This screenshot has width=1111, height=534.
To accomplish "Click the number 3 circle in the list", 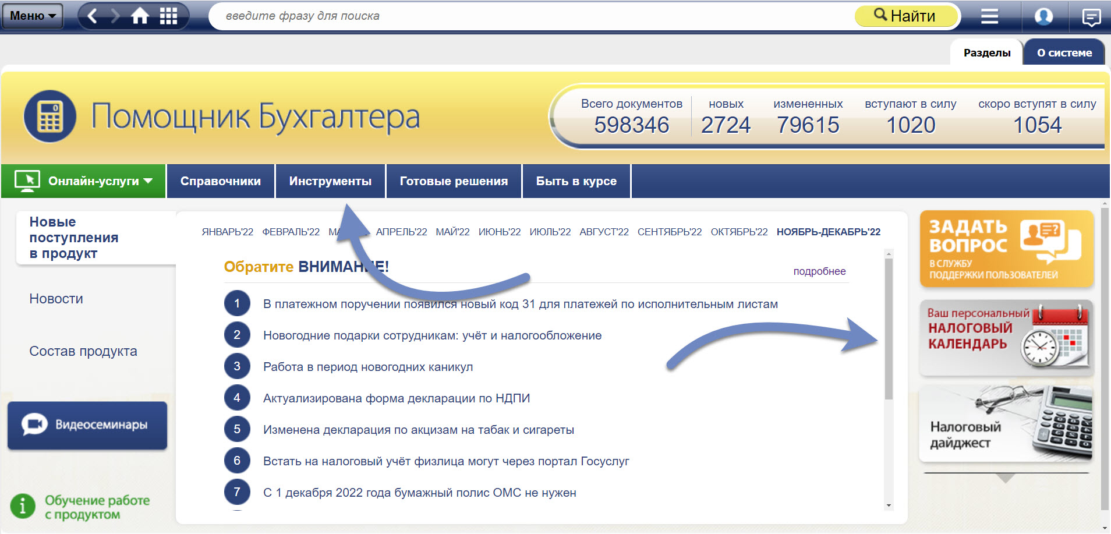I will [237, 366].
